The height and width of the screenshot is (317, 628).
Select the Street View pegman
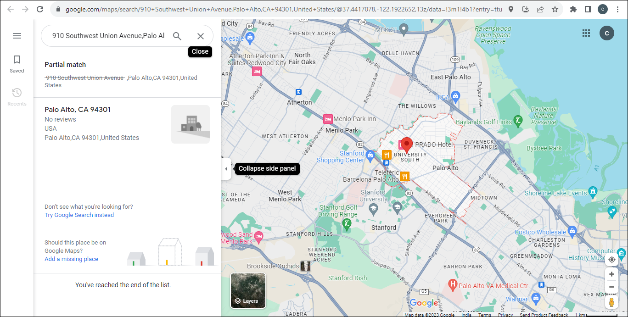coord(611,303)
